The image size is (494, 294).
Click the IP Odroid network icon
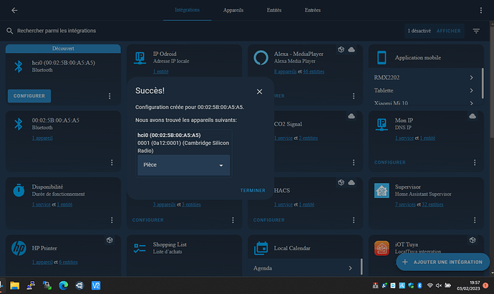point(140,58)
